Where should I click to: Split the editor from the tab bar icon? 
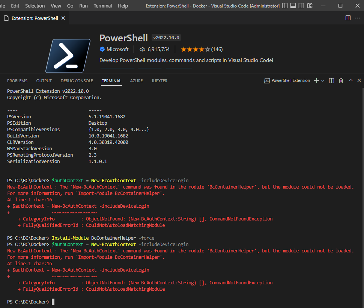(x=348, y=18)
